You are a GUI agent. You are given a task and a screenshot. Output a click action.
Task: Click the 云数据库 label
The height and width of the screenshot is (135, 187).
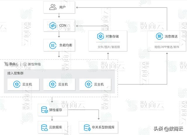click(x=56, y=127)
